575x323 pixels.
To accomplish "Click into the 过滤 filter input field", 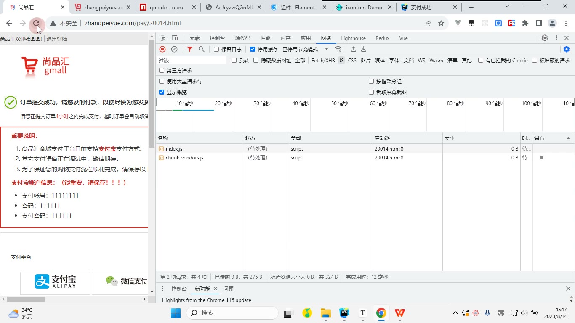I will point(192,61).
